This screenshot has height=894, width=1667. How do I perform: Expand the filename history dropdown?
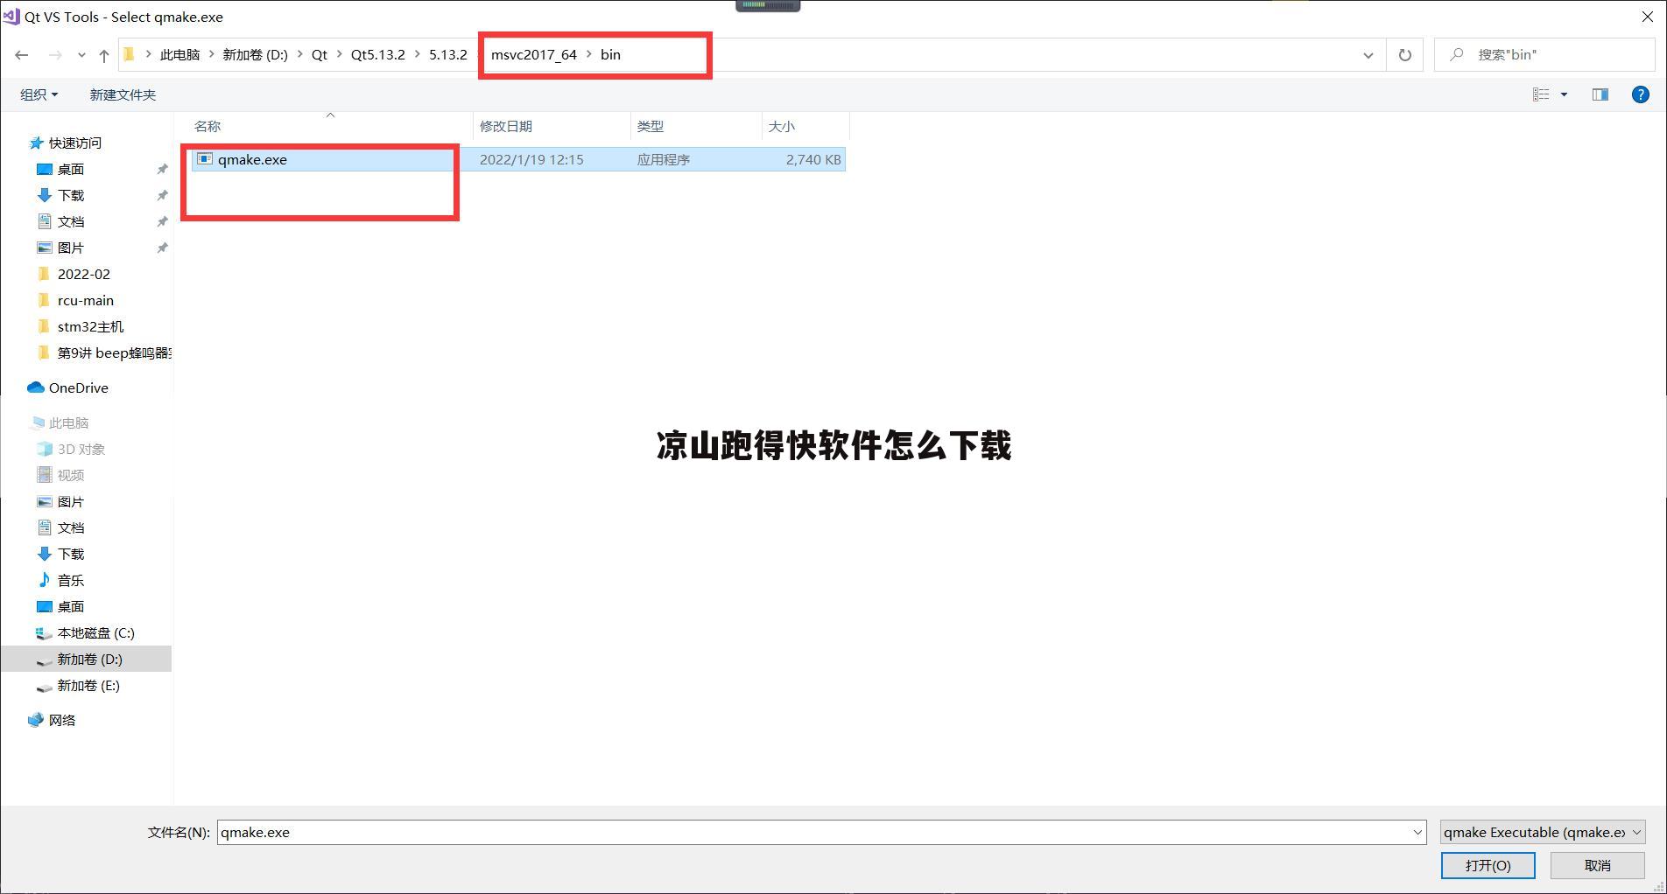point(1417,832)
